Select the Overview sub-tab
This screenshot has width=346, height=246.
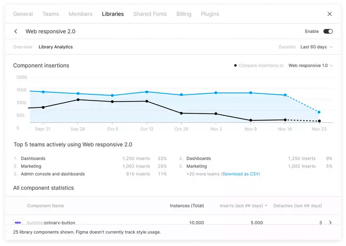[23, 47]
